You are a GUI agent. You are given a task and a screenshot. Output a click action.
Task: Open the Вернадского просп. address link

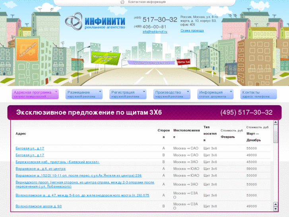[x=85, y=184]
